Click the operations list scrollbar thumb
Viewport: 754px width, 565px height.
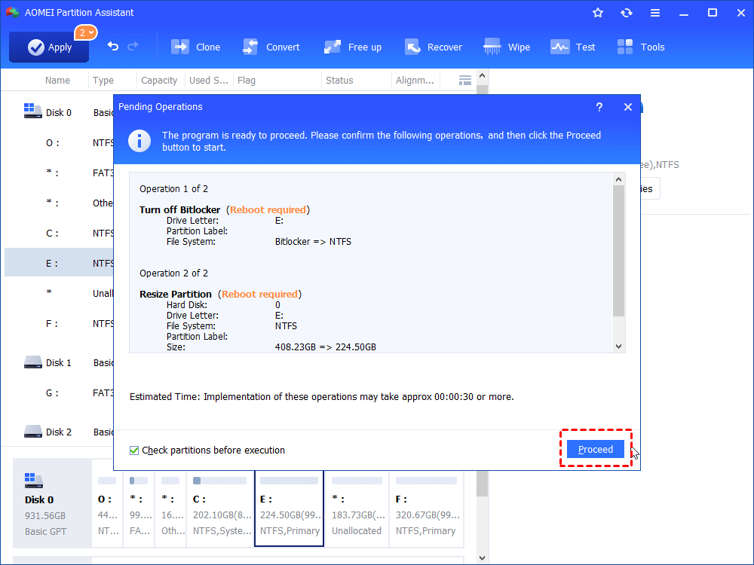618,251
